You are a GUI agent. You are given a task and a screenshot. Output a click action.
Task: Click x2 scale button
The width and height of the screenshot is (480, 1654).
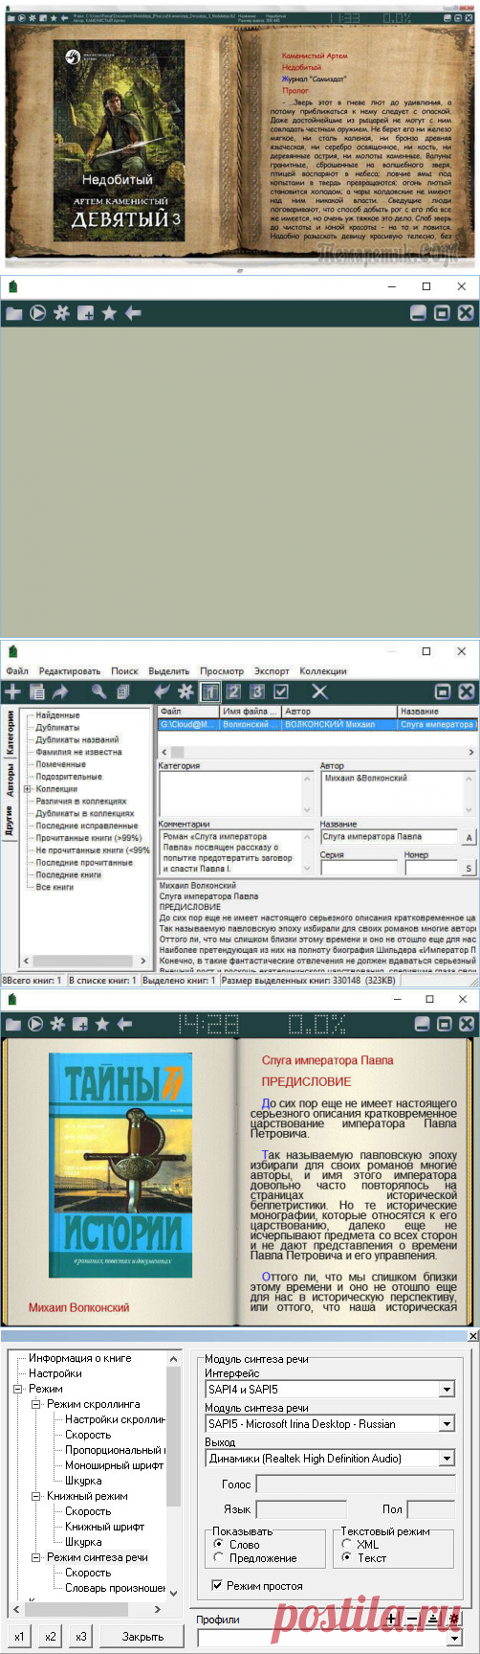(51, 1637)
